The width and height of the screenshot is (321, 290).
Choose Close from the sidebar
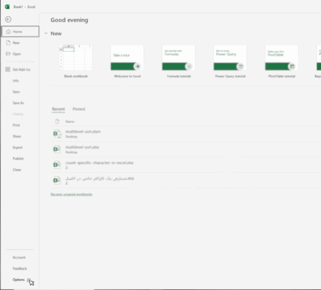point(20,170)
